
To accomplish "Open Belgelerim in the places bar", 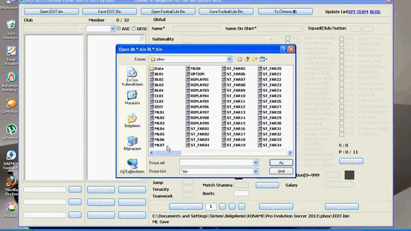I will point(132,120).
